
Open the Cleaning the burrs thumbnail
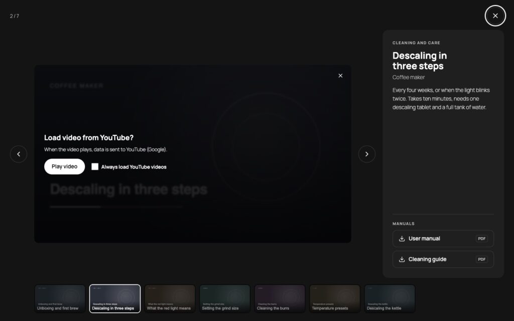point(280,298)
